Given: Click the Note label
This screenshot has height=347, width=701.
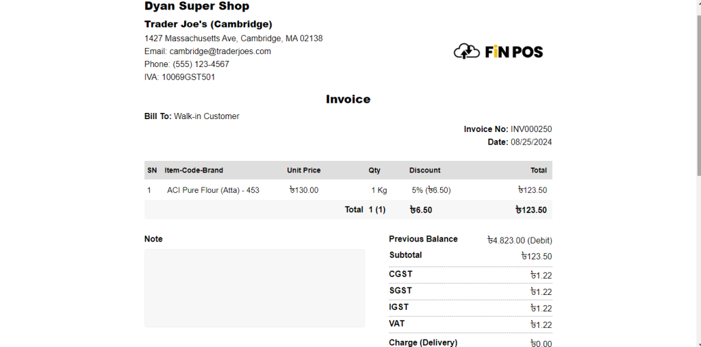Looking at the screenshot, I should [153, 240].
